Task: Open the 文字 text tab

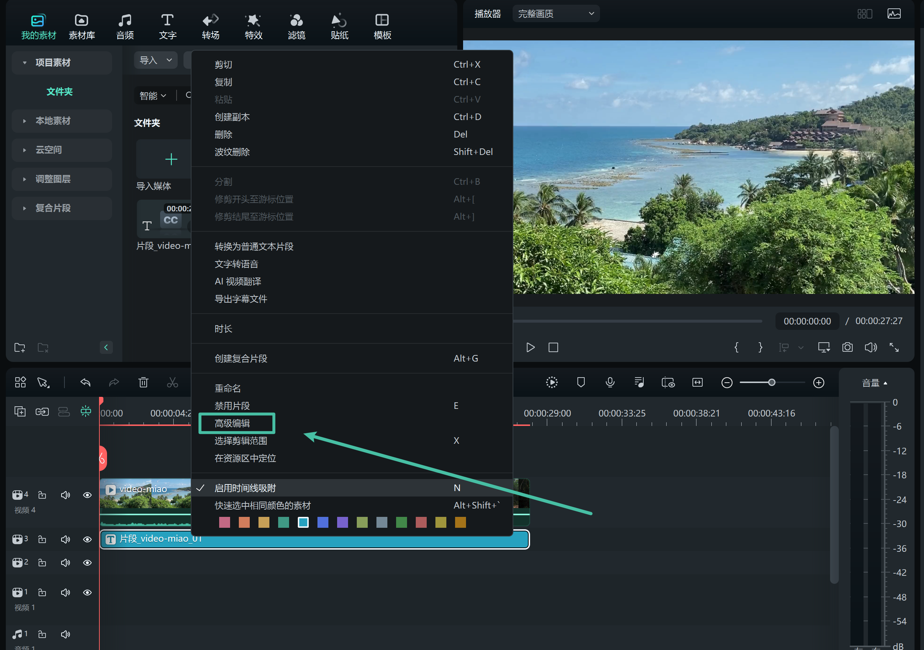Action: (167, 27)
